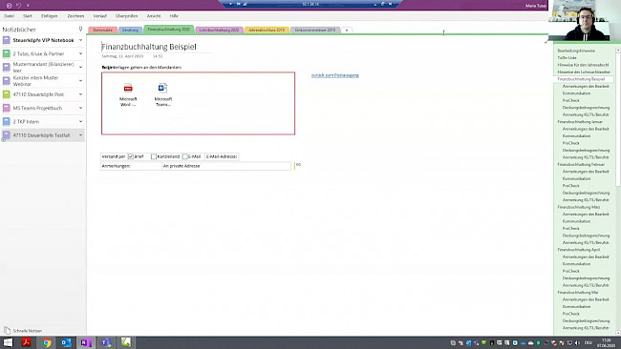
Task: Click the expand page arrow icon at top right
Action: click(546, 42)
